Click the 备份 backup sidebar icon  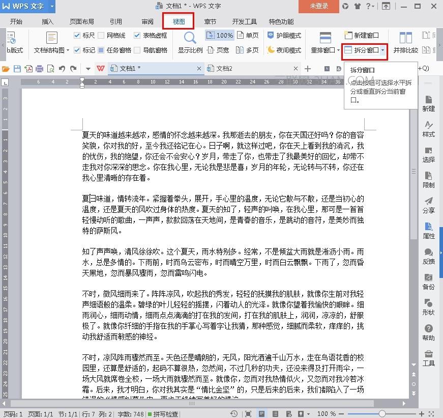point(428,281)
